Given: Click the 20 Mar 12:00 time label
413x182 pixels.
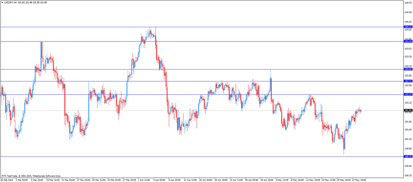Looking at the screenshot, I should [x=99, y=180].
